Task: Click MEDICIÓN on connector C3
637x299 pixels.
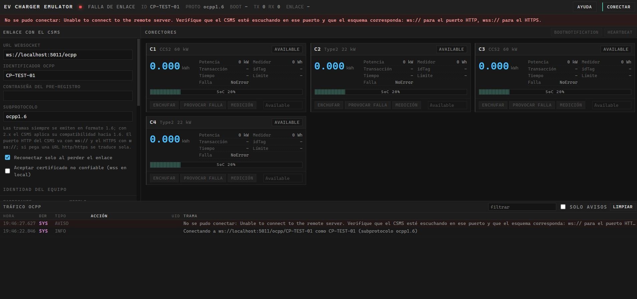Action: [x=571, y=105]
